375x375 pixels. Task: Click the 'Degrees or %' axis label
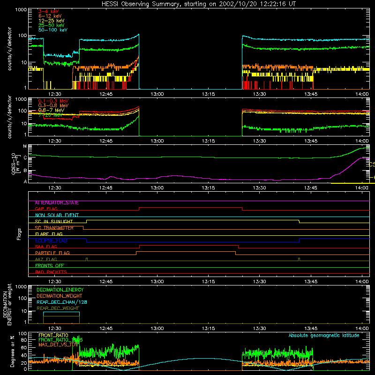click(12, 351)
